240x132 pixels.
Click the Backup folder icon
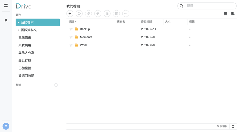(x=77, y=29)
